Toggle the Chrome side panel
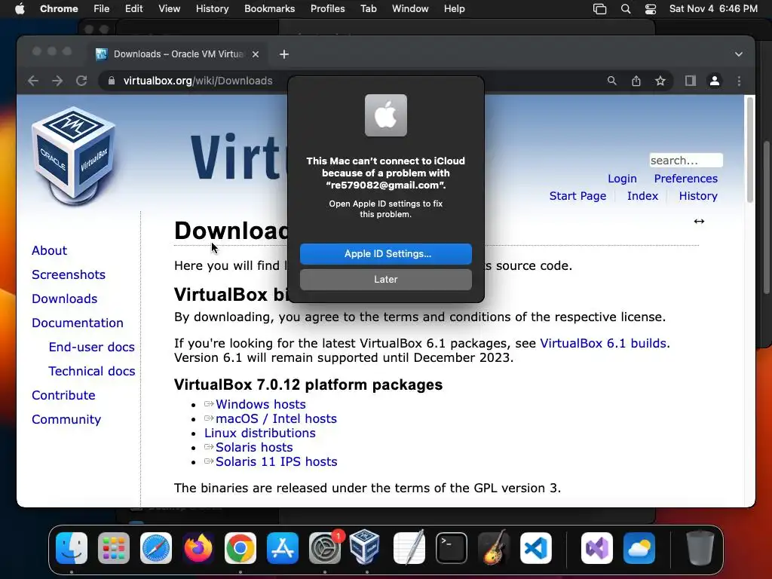The image size is (772, 579). coord(691,81)
